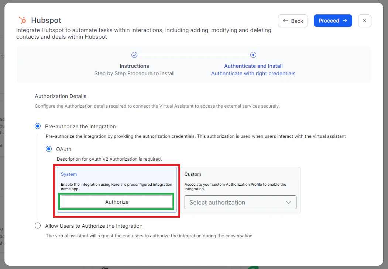This screenshot has width=388, height=269.
Task: Click the Authorize button in the System card
Action: point(117,202)
